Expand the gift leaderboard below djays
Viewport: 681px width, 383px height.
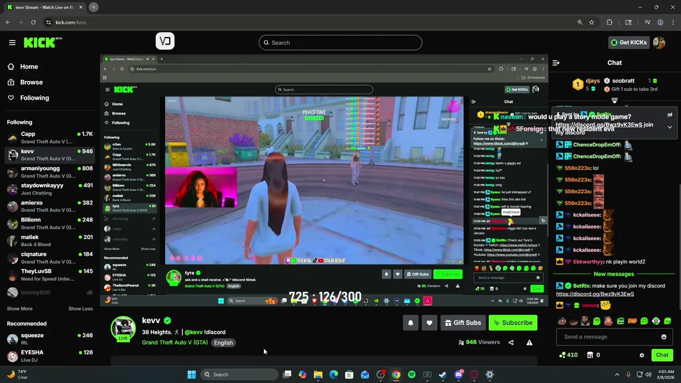[614, 100]
